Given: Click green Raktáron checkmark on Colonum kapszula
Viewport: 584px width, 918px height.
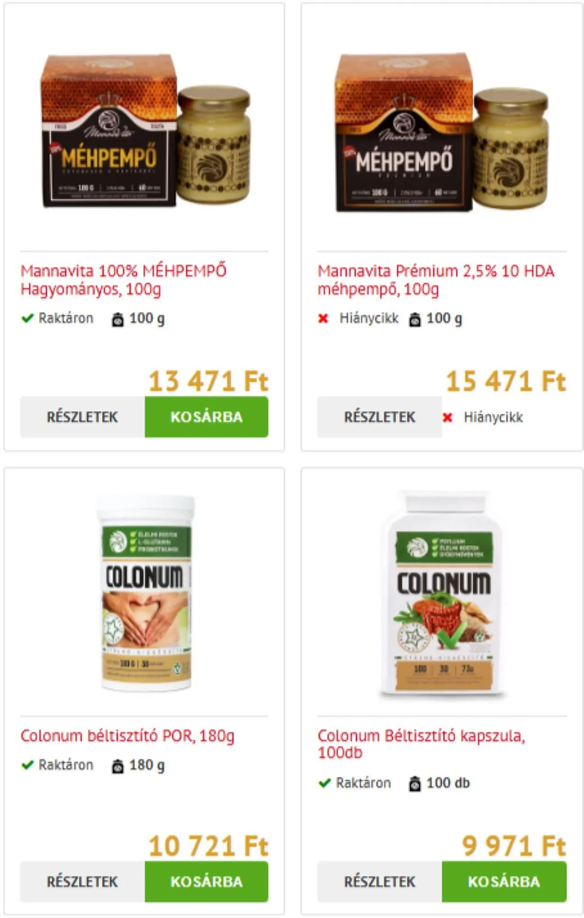Looking at the screenshot, I should pos(325,783).
